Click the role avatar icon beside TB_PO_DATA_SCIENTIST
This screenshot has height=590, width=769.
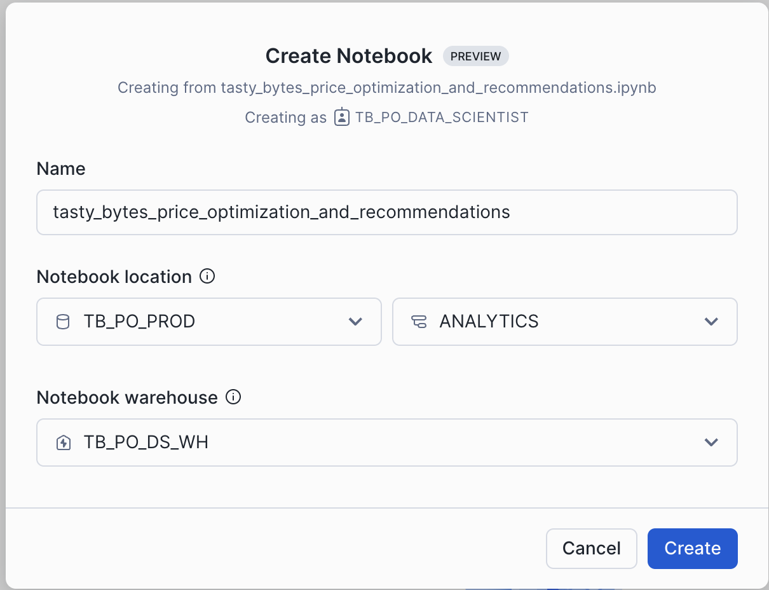point(342,117)
